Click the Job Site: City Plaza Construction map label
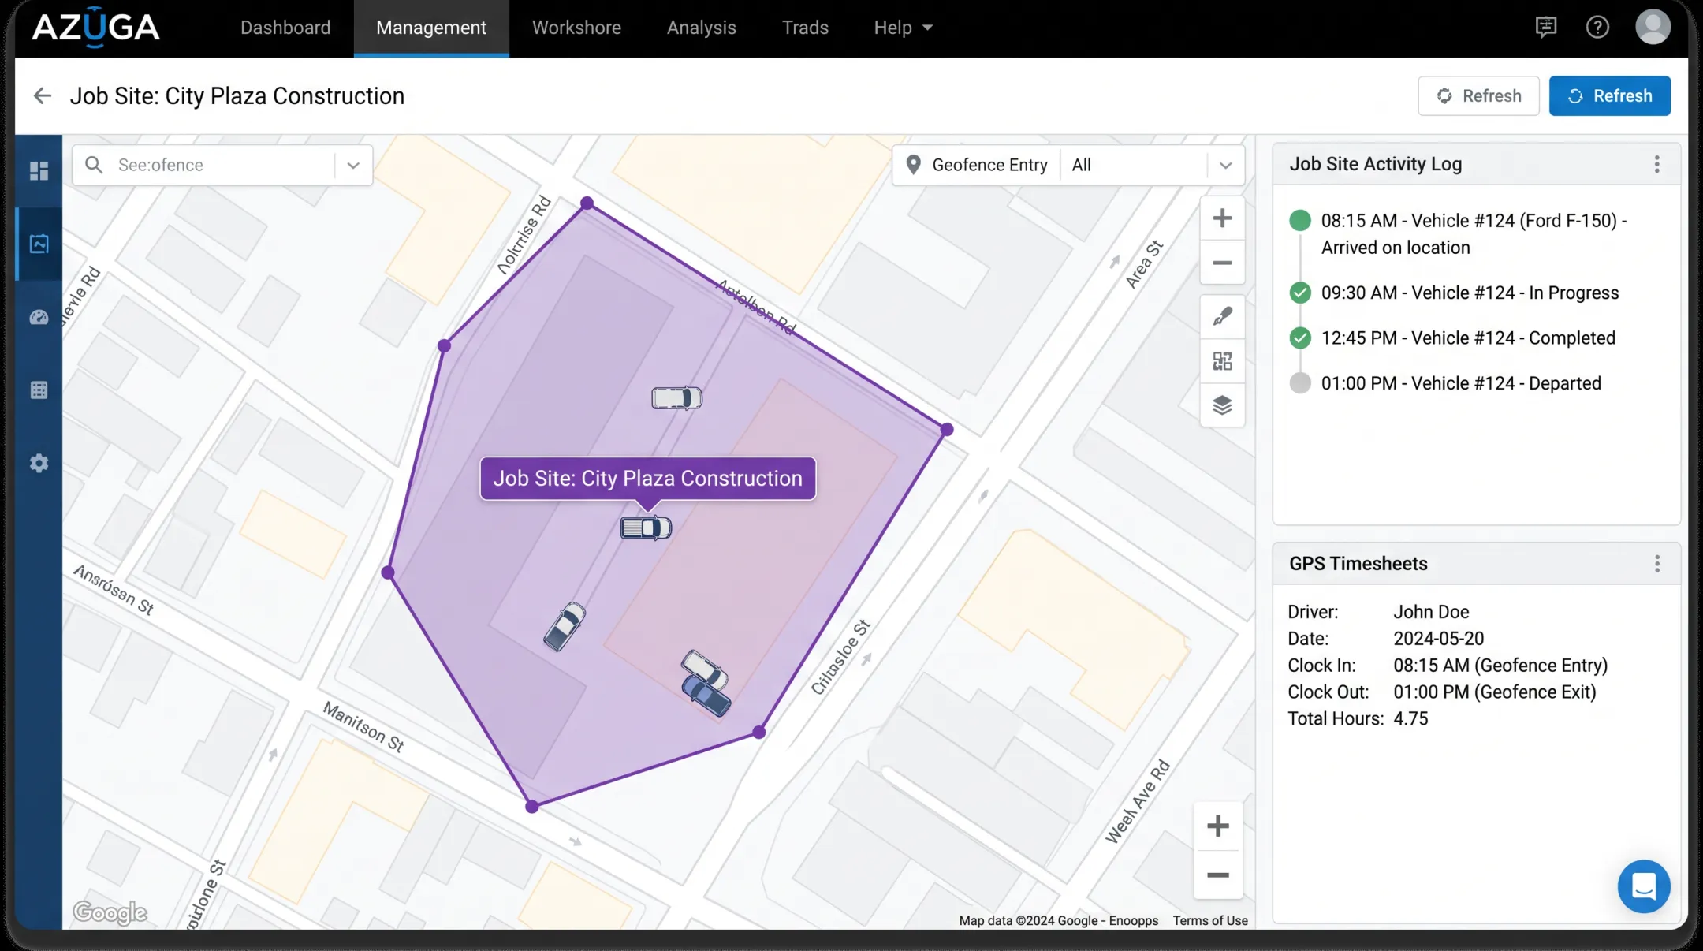1703x951 pixels. pos(648,479)
